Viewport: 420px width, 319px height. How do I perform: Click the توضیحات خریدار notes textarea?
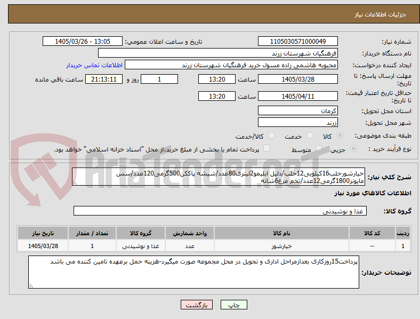click(x=193, y=272)
